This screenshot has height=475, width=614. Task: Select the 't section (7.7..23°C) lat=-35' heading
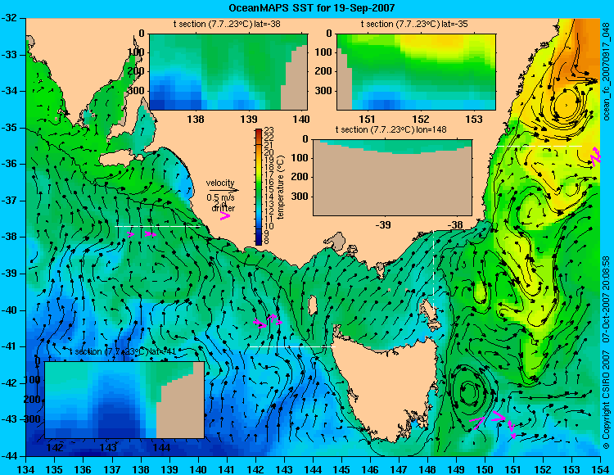click(x=414, y=24)
